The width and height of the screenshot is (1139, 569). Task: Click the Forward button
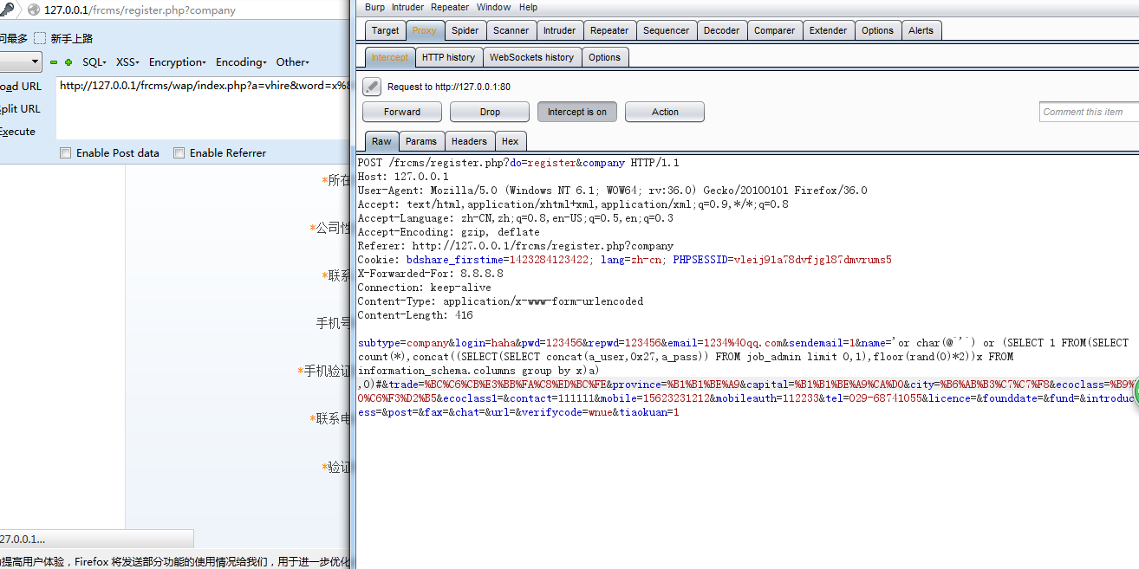[402, 112]
